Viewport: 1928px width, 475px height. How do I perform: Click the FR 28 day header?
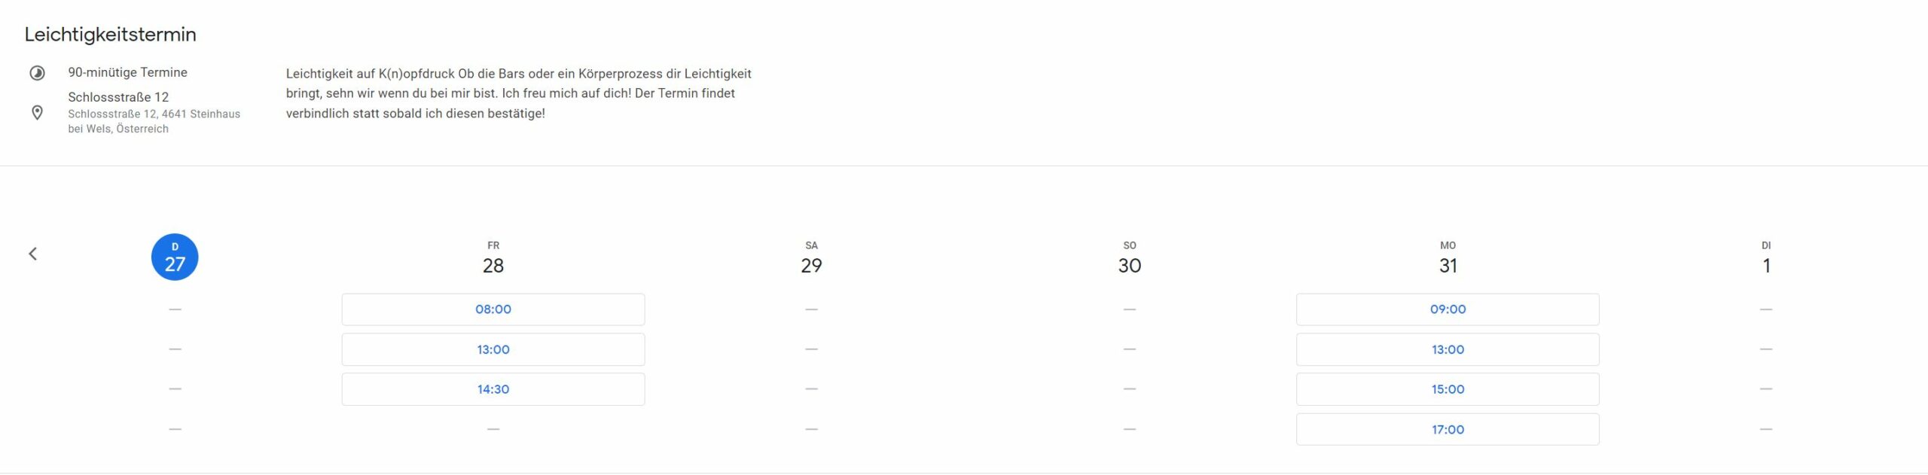[493, 258]
